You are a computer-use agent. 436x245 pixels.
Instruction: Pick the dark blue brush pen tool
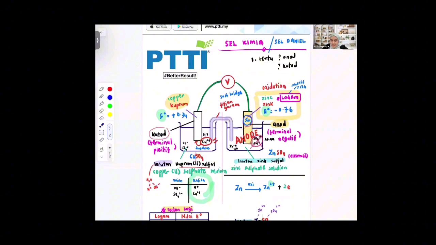102,126
